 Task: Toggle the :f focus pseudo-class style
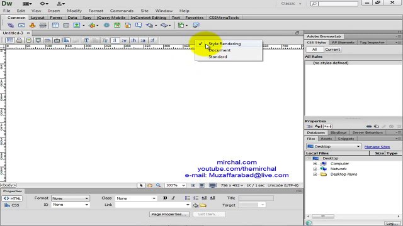(x=152, y=40)
